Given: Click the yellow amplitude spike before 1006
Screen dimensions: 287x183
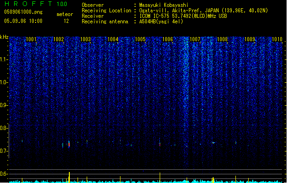Looking at the screenshot, I should pos(160,178).
